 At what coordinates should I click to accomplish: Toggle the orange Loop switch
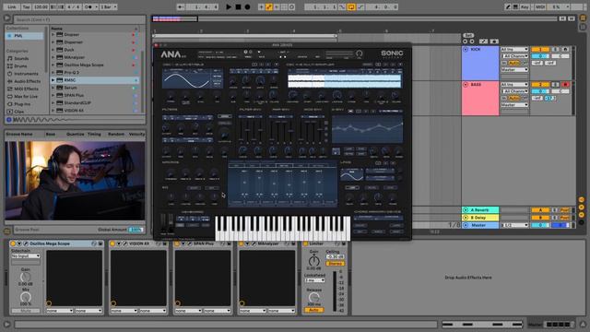pyautogui.click(x=351, y=6)
